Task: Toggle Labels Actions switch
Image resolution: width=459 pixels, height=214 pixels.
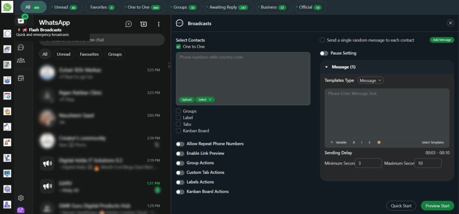Action: pos(180,182)
